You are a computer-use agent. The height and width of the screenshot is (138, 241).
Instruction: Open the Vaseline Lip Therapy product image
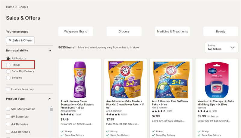pos(217,78)
